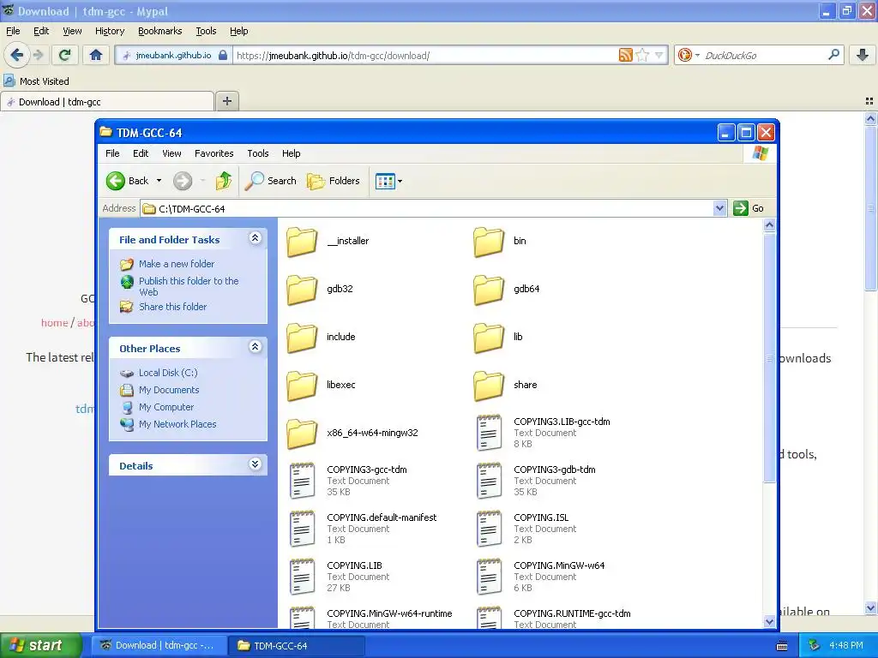Open My Network Places link
878x658 pixels.
[177, 424]
